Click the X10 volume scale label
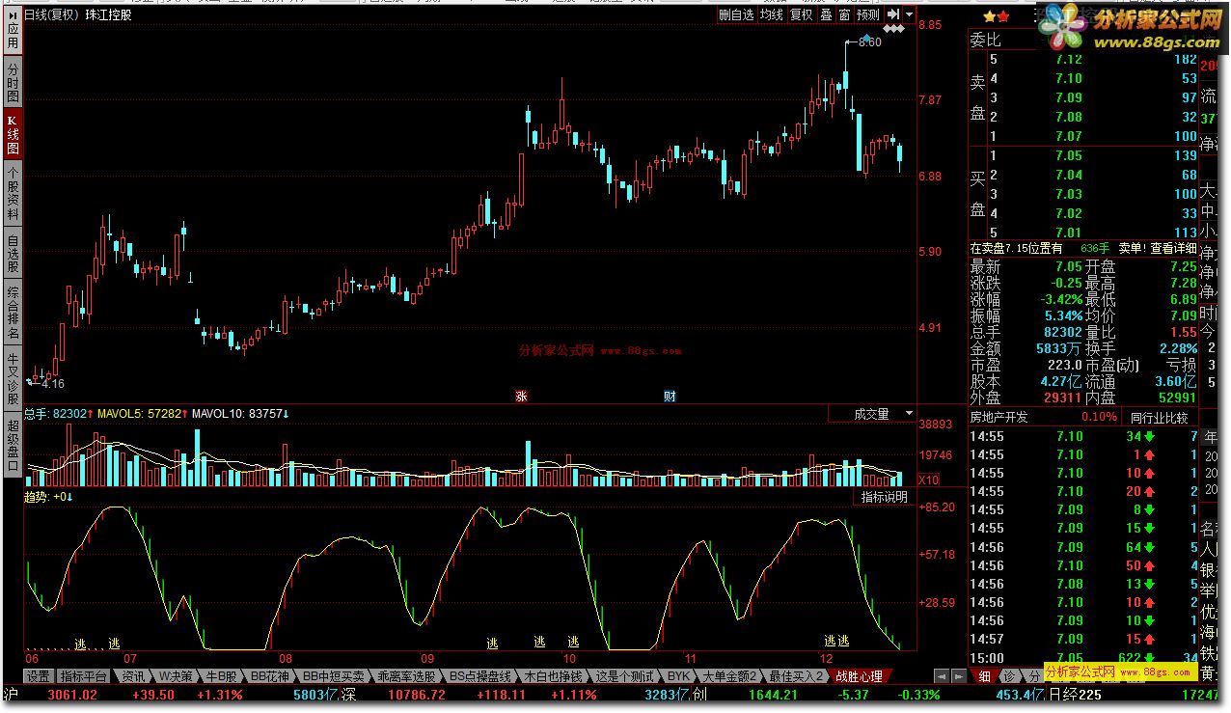 pyautogui.click(x=928, y=480)
